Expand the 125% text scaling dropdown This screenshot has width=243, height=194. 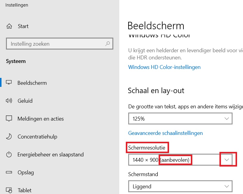coord(227,118)
